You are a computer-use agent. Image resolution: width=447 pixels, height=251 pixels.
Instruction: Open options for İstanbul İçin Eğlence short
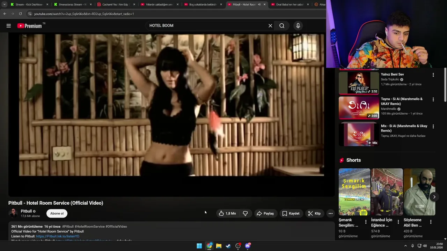coord(398,222)
